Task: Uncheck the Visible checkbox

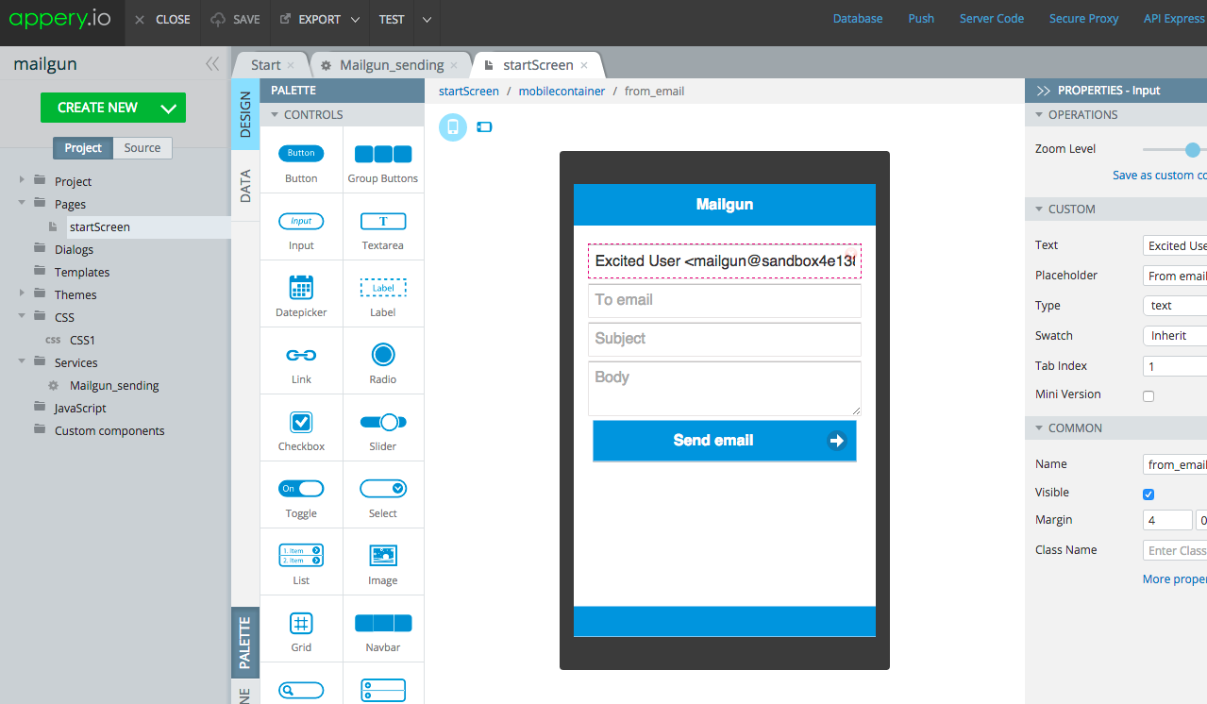Action: tap(1148, 494)
